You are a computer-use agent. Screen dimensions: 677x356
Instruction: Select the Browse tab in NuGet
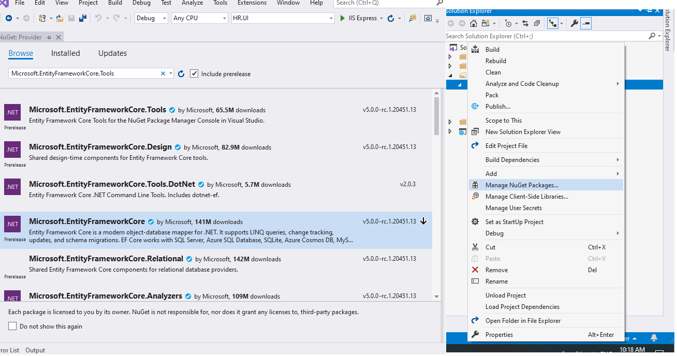(21, 53)
